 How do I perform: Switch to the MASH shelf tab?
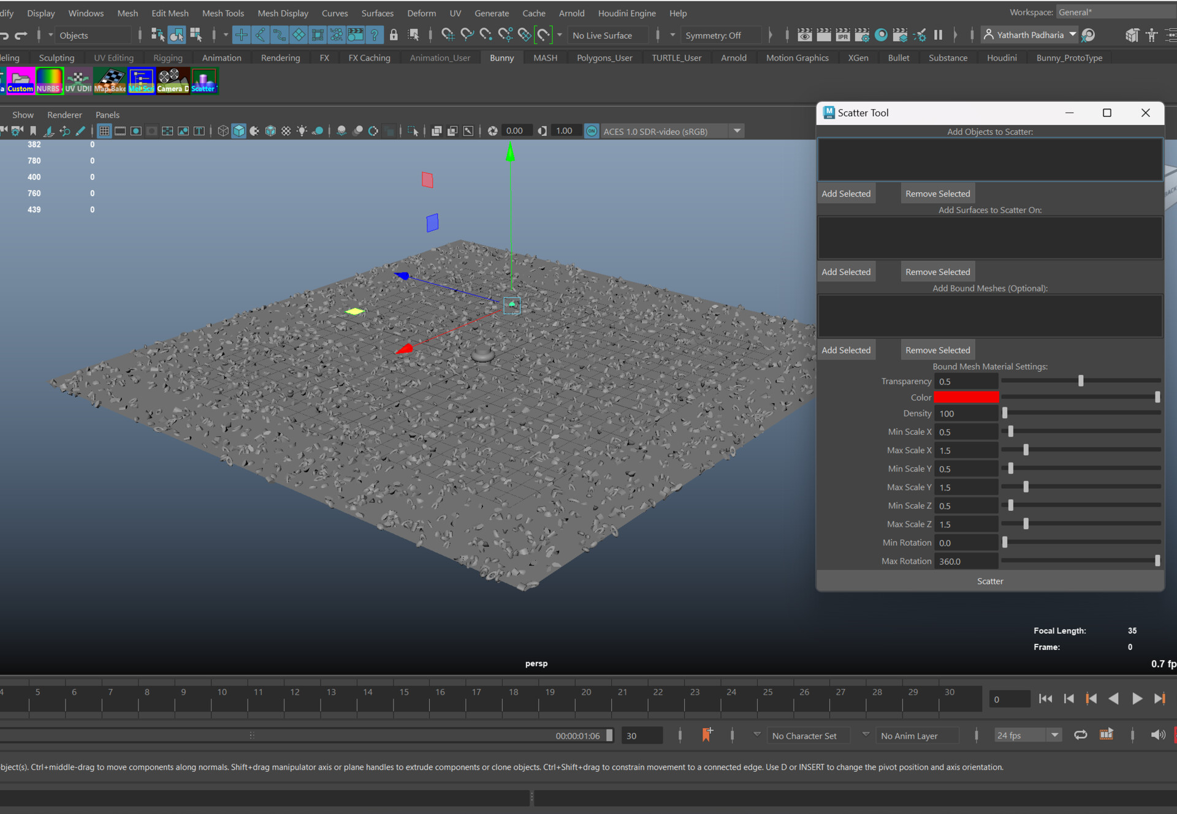545,57
